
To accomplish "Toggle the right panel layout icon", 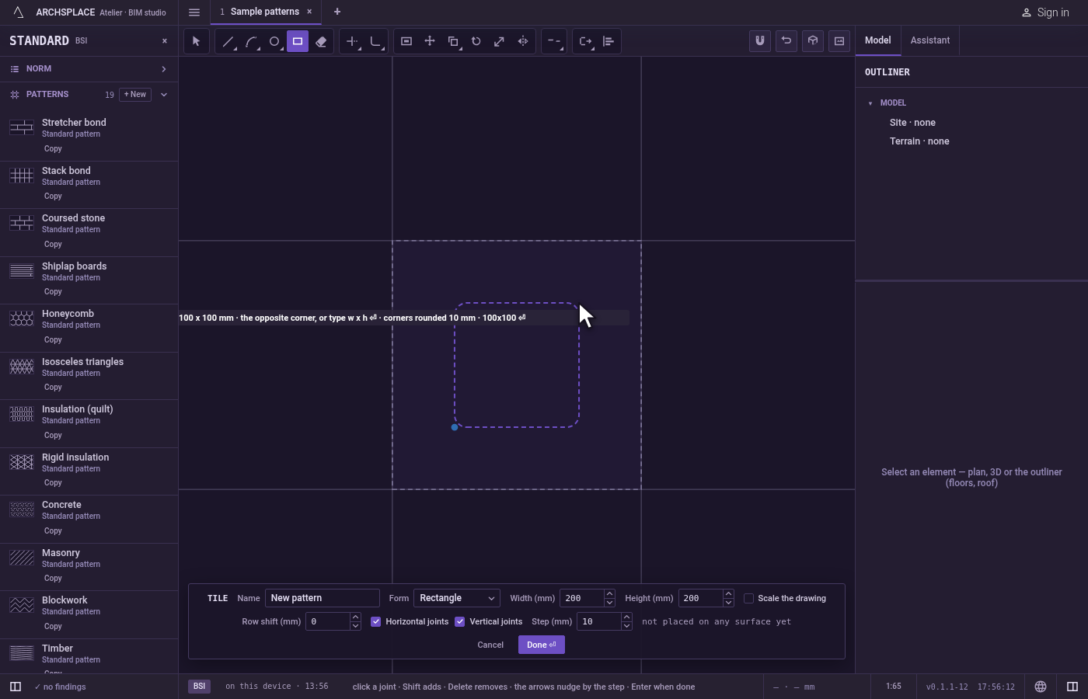I will pyautogui.click(x=1072, y=687).
